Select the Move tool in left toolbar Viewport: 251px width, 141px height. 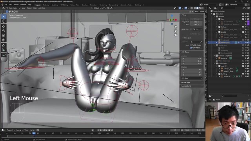4,26
